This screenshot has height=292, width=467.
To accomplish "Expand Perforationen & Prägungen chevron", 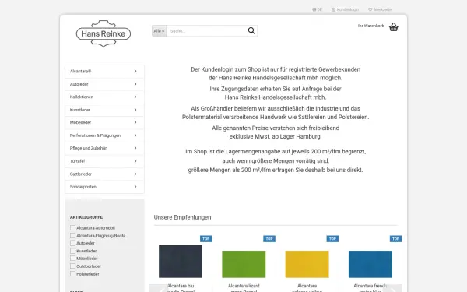I will pyautogui.click(x=135, y=135).
